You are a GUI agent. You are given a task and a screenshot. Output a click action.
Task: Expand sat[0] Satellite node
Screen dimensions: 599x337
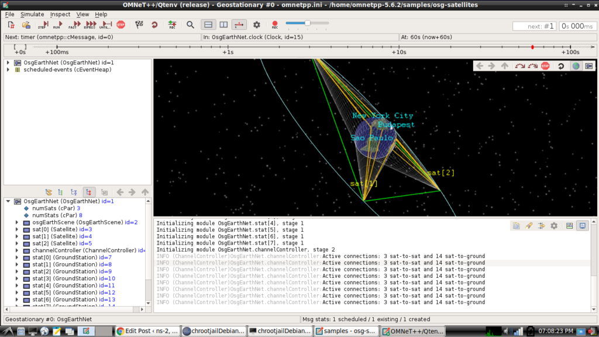pyautogui.click(x=17, y=229)
